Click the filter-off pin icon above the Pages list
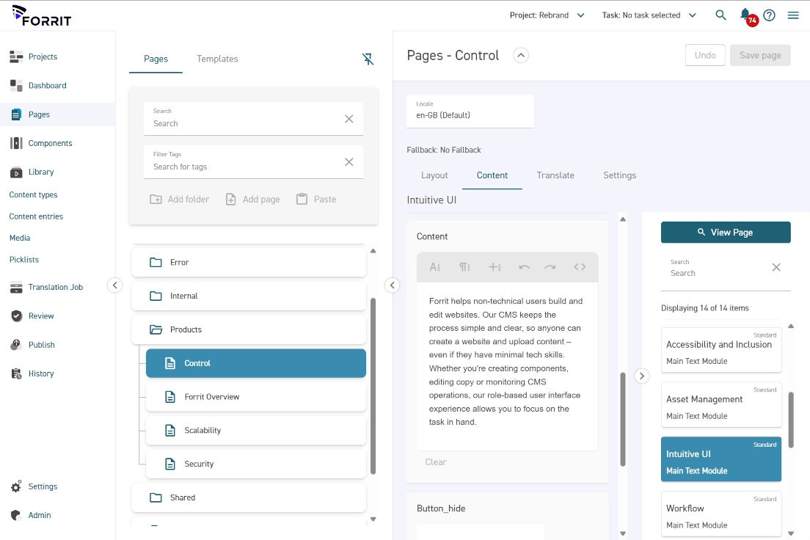Viewport: 810px width, 540px height. (x=368, y=59)
